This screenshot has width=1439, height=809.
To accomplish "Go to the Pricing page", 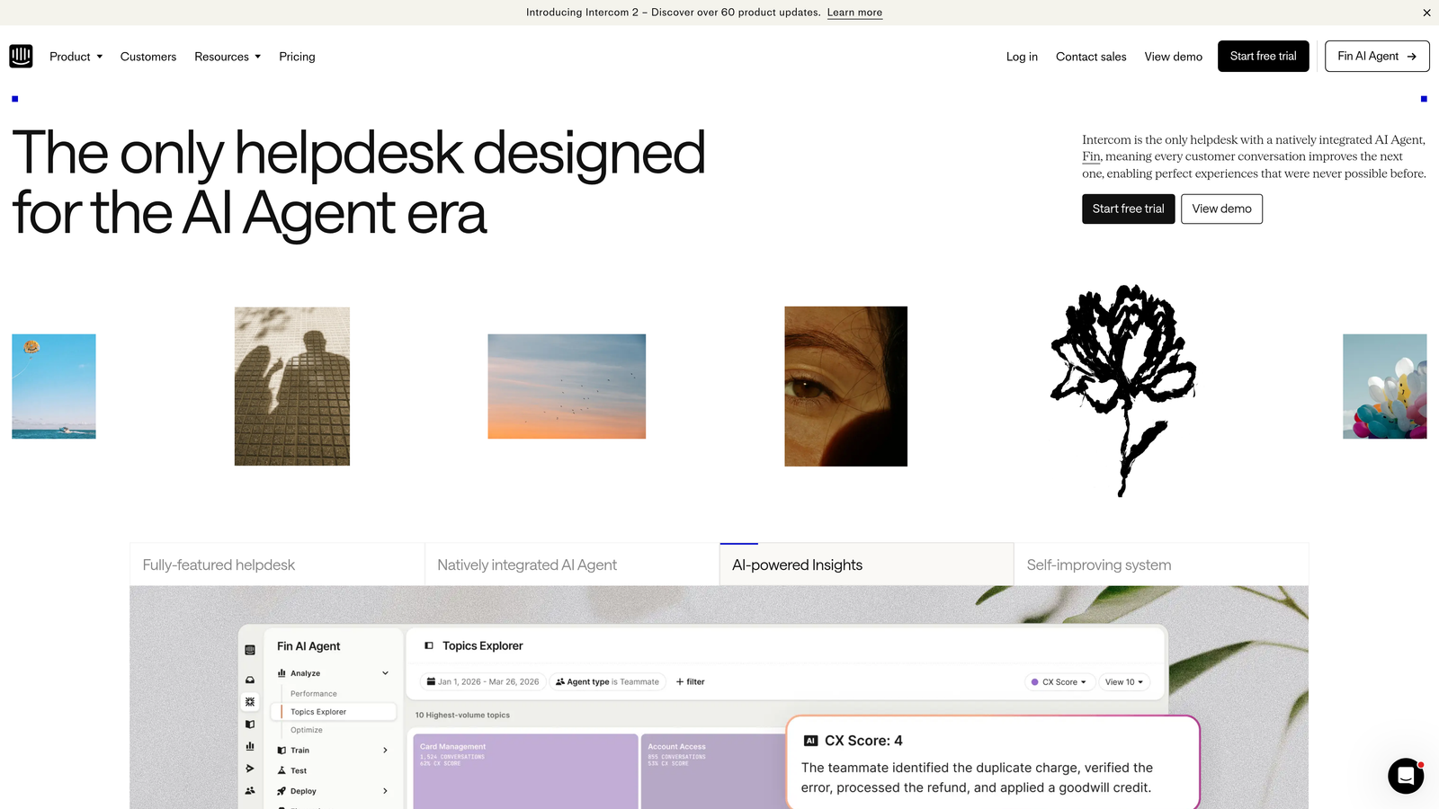I will coord(297,57).
